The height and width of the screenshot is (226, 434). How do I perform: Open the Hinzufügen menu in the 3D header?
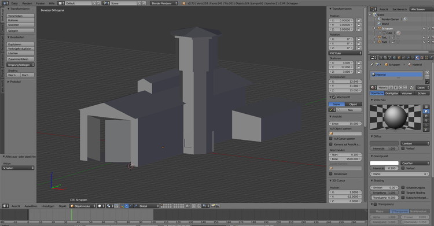[48, 206]
